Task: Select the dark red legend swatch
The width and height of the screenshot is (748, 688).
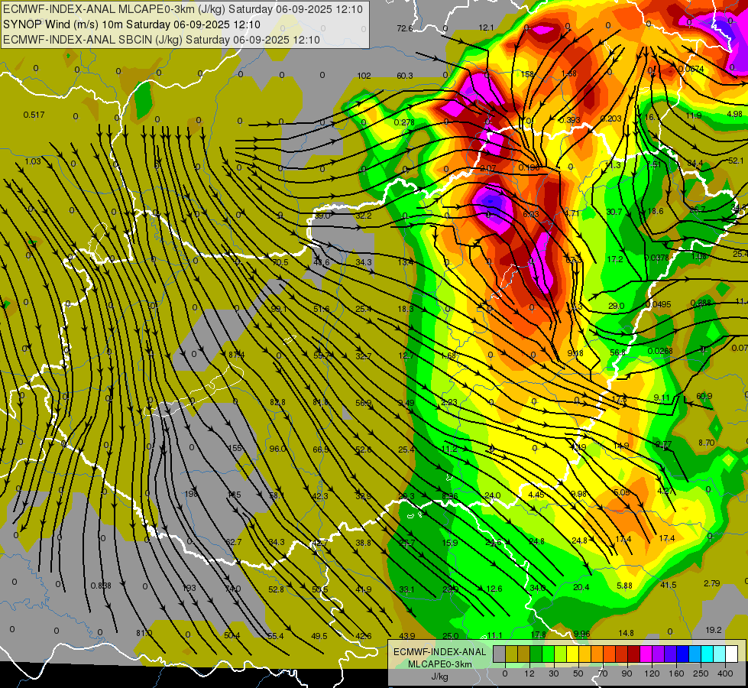Action: 633,654
